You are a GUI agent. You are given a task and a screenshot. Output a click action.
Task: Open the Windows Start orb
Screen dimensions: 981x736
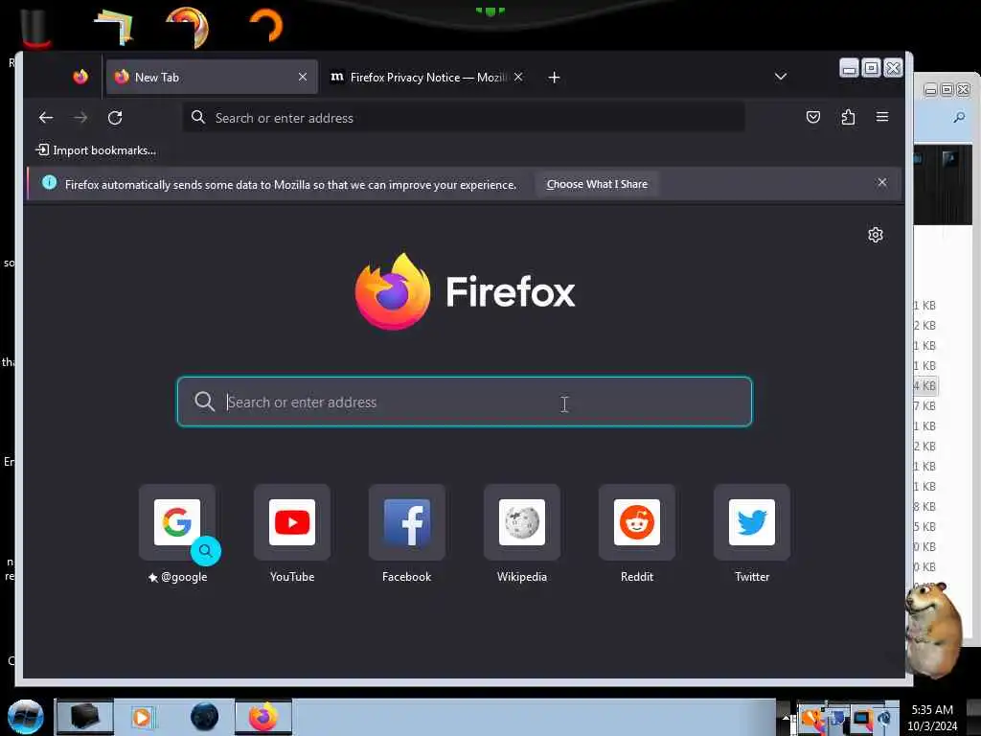pos(26,717)
